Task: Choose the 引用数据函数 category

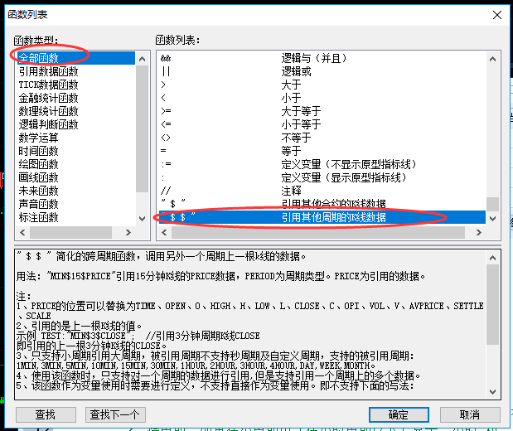Action: tap(48, 71)
